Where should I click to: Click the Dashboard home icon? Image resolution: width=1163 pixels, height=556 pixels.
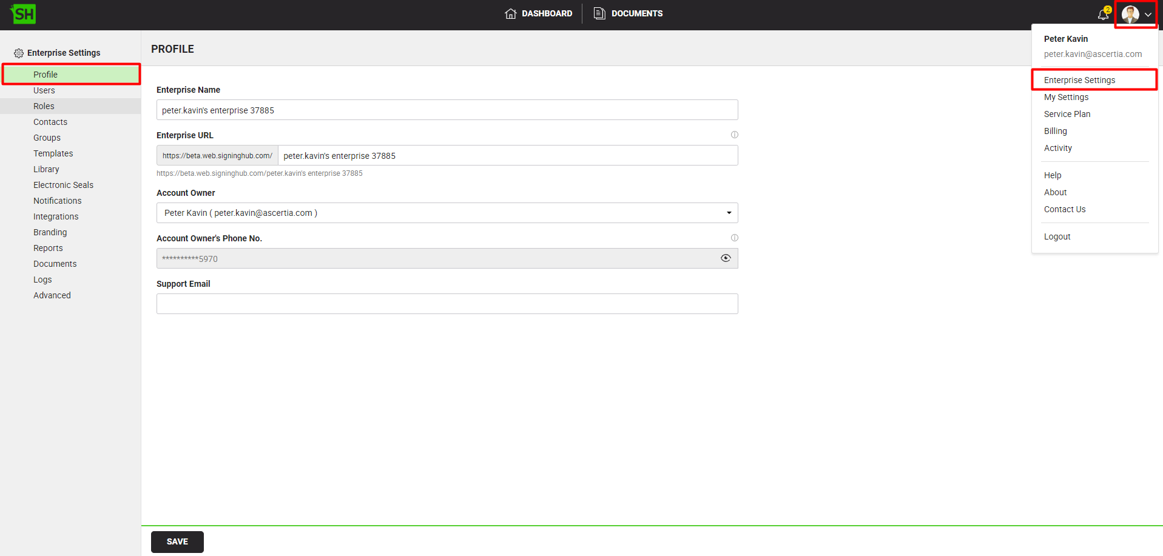coord(511,13)
